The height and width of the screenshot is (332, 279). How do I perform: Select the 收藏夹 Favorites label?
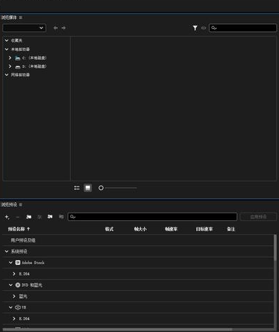16,40
